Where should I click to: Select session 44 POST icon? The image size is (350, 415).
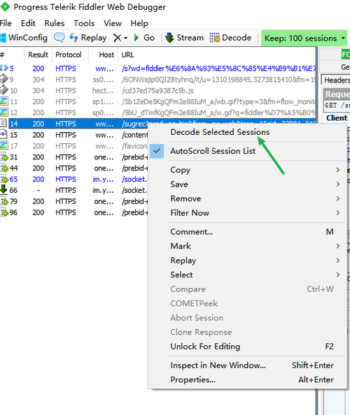4,168
